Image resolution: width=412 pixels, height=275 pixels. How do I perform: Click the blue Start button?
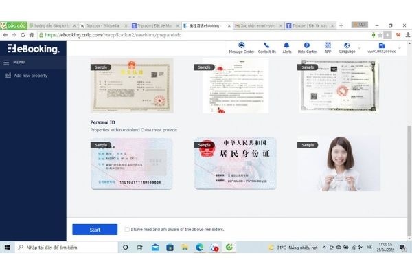(95, 230)
